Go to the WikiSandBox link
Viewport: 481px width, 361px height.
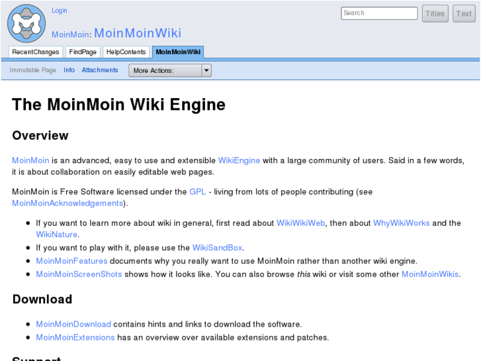[x=217, y=248]
